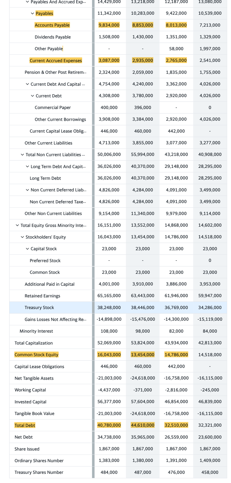Click Ordinary Shares Number value 1,409,000
The image size is (231, 483).
tap(210, 461)
